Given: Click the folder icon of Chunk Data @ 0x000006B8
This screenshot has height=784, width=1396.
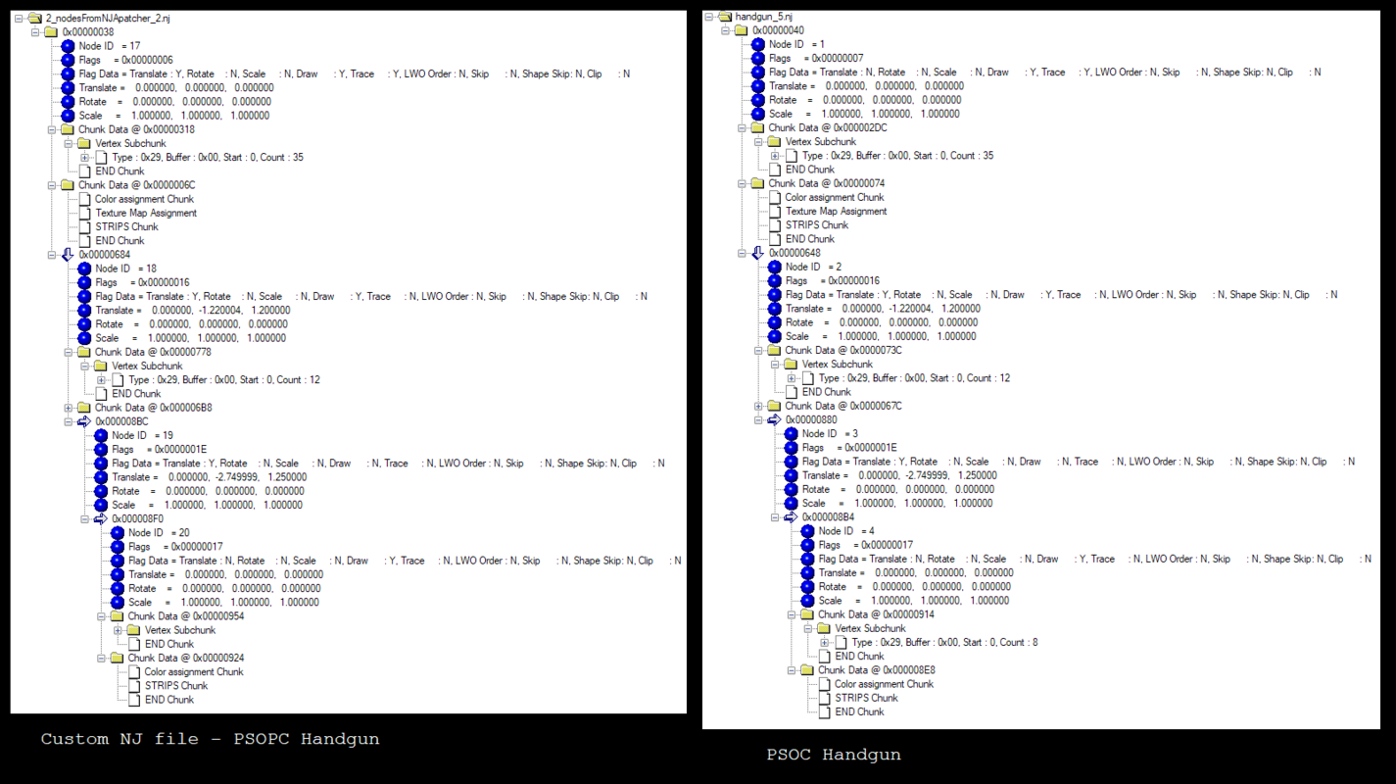Looking at the screenshot, I should tap(84, 408).
